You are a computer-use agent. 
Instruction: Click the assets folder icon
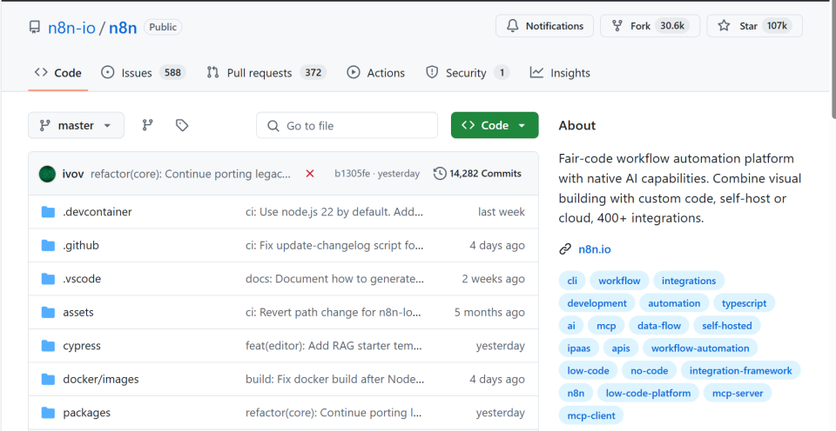pos(48,312)
